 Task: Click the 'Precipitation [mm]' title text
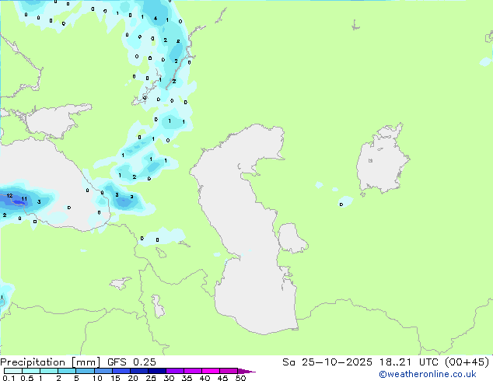click(x=51, y=362)
